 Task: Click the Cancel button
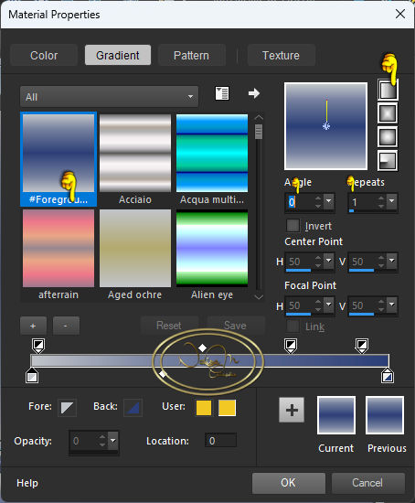(x=367, y=483)
